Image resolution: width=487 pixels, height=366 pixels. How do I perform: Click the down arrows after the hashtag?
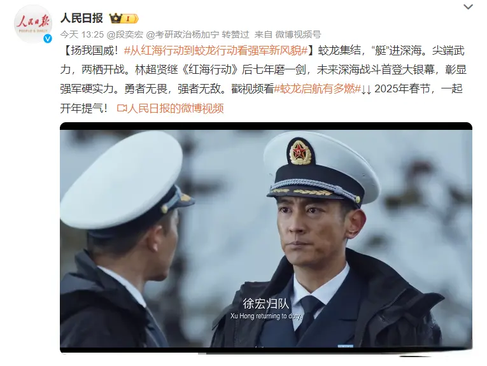click(x=366, y=89)
